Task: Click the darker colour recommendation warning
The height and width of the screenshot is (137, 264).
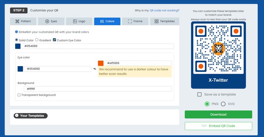Action: point(135,71)
